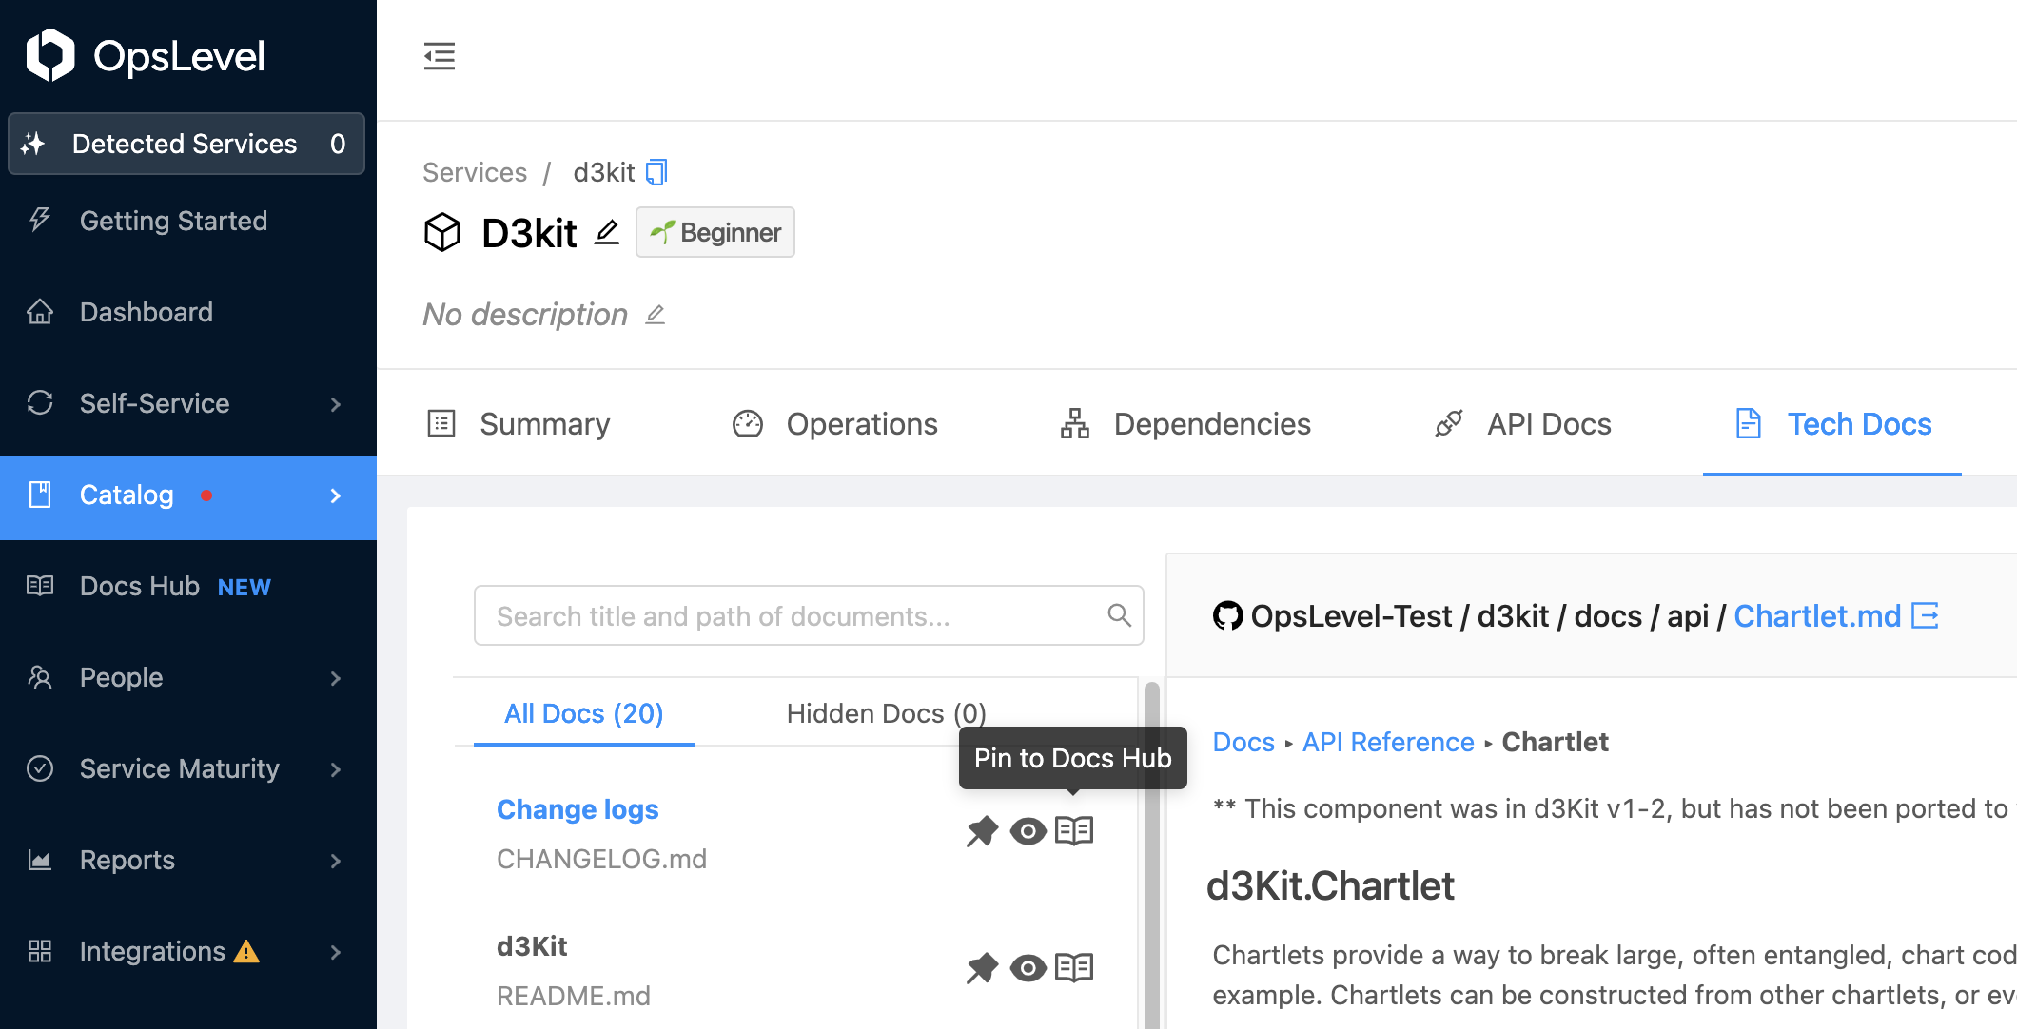Click the CHANGELOG.md file path text

601,859
